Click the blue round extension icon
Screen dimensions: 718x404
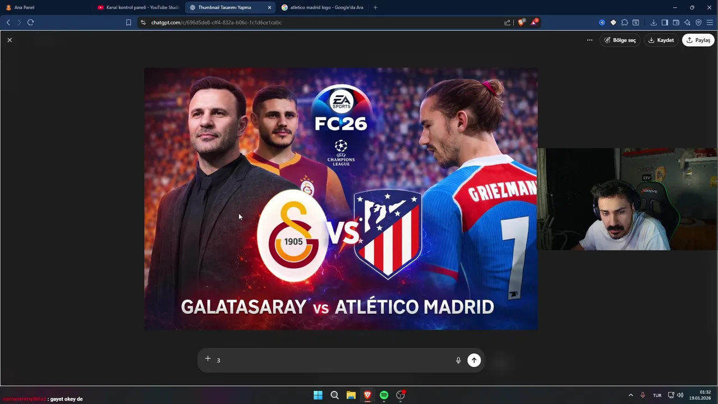pos(602,22)
